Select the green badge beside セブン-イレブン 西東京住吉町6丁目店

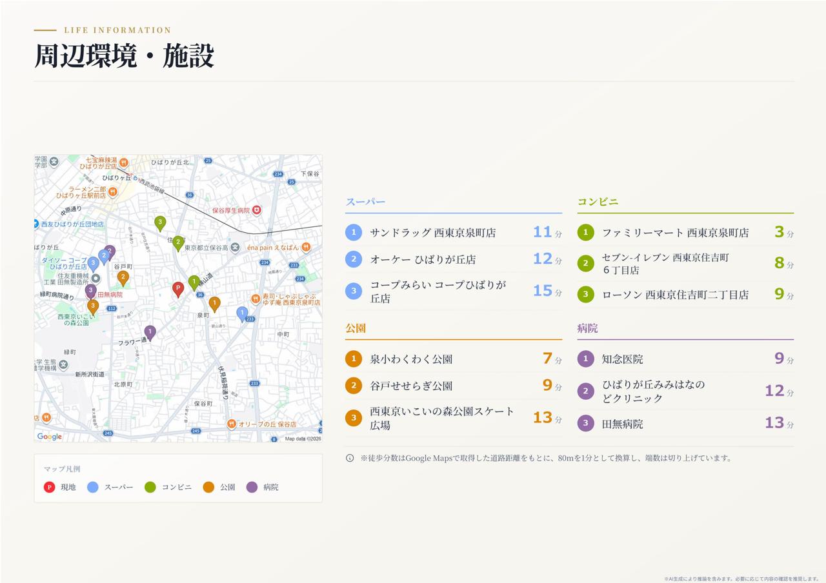point(585,263)
